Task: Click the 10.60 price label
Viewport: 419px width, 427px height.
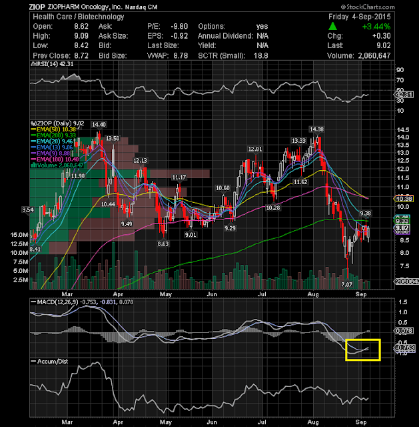Action: pyautogui.click(x=222, y=188)
